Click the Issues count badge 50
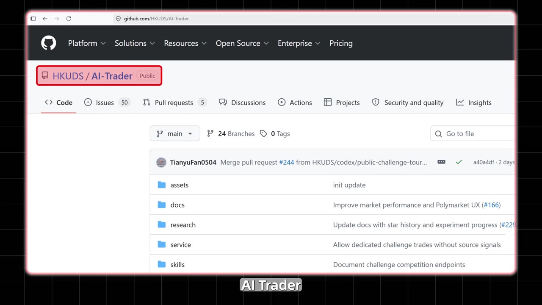 124,103
